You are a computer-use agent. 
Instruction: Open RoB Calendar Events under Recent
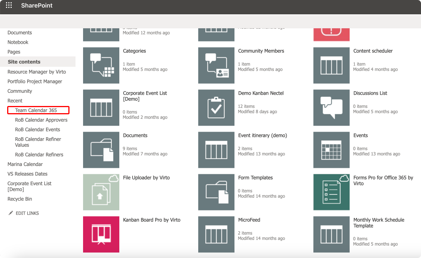(x=38, y=129)
